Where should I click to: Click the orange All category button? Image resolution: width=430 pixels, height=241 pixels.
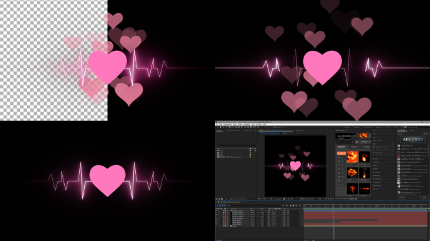coord(341,153)
